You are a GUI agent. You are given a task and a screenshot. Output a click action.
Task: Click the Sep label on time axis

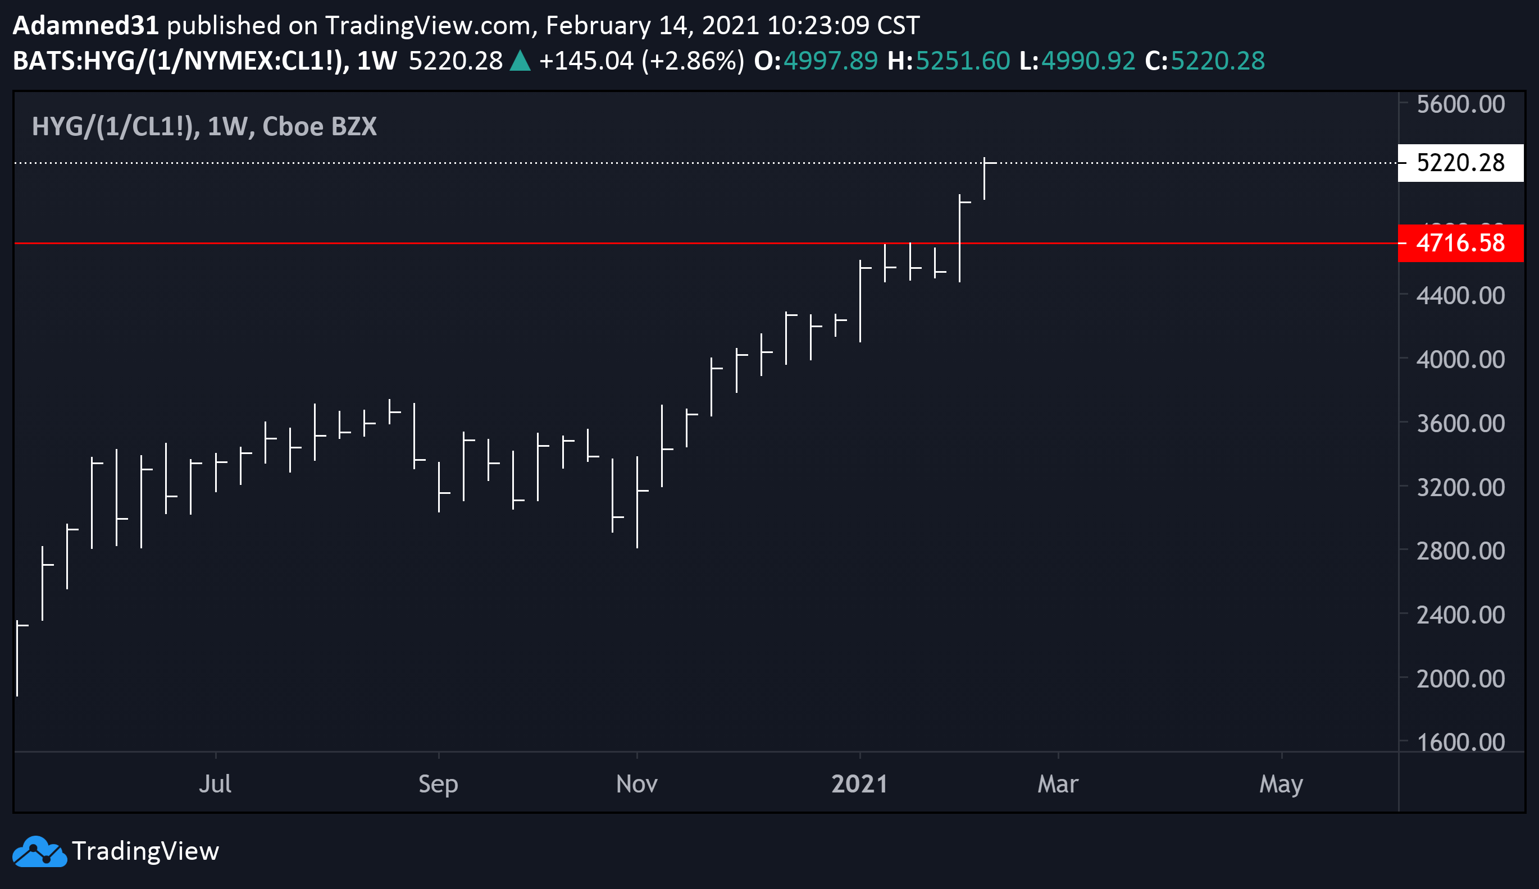pos(438,784)
